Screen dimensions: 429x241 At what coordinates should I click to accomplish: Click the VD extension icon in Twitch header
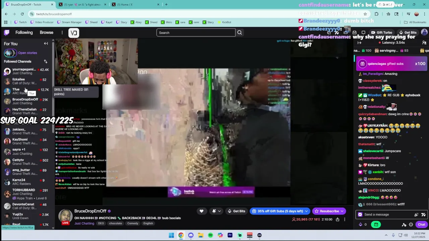(74, 32)
